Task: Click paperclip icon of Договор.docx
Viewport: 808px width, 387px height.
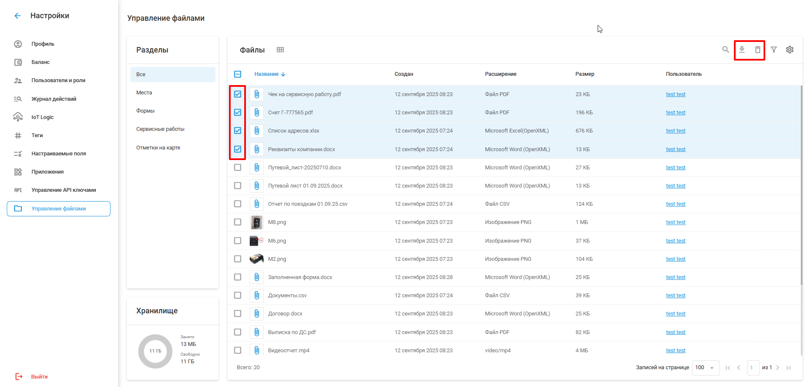Action: point(256,314)
